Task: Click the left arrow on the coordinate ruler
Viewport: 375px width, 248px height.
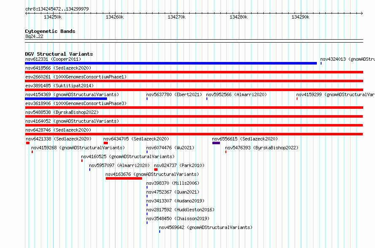Action: [x=26, y=13]
